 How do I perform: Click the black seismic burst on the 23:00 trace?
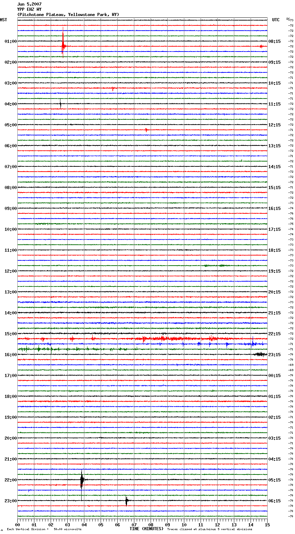point(127,501)
